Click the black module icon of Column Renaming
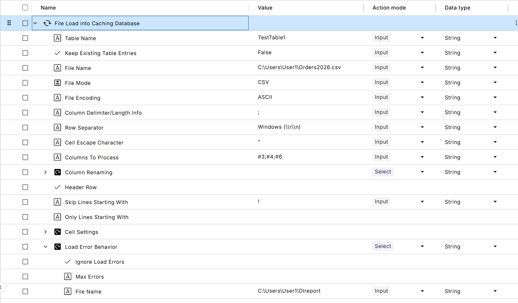This screenshot has height=303, width=518. [x=58, y=172]
